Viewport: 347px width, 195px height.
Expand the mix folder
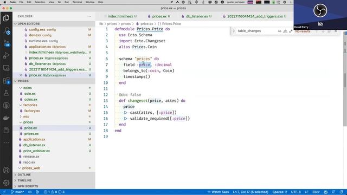(x=26, y=116)
